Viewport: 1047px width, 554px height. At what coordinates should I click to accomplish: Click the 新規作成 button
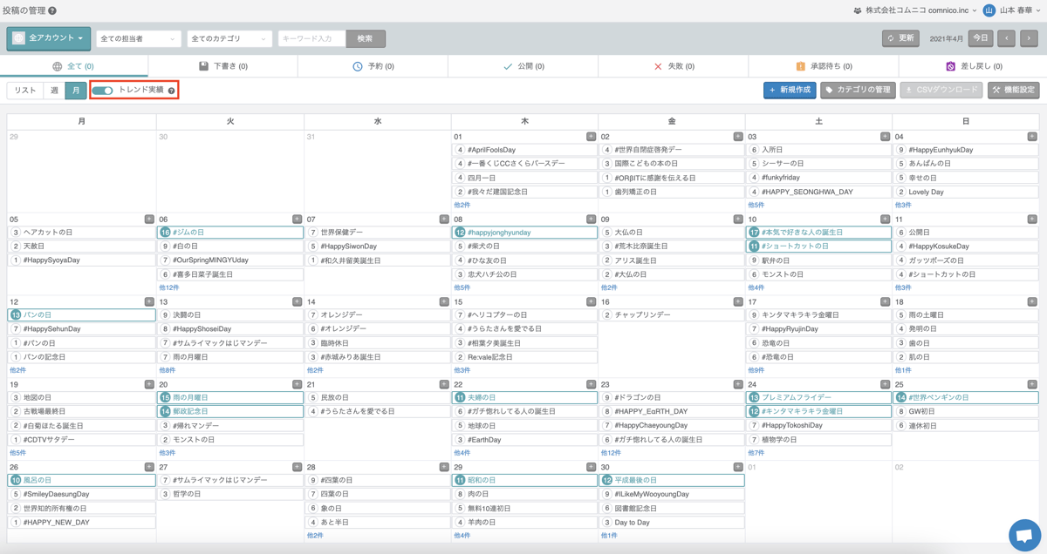pyautogui.click(x=789, y=90)
